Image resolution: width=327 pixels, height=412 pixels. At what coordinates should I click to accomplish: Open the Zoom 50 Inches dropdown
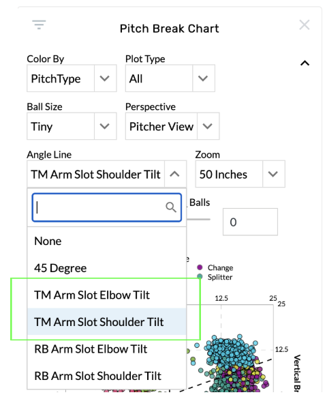[240, 174]
